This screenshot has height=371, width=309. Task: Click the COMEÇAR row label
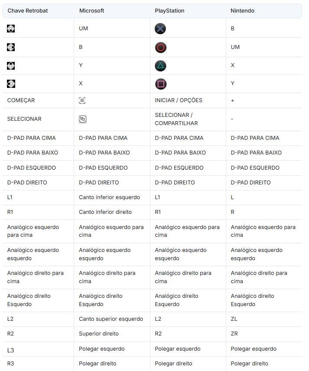click(21, 100)
